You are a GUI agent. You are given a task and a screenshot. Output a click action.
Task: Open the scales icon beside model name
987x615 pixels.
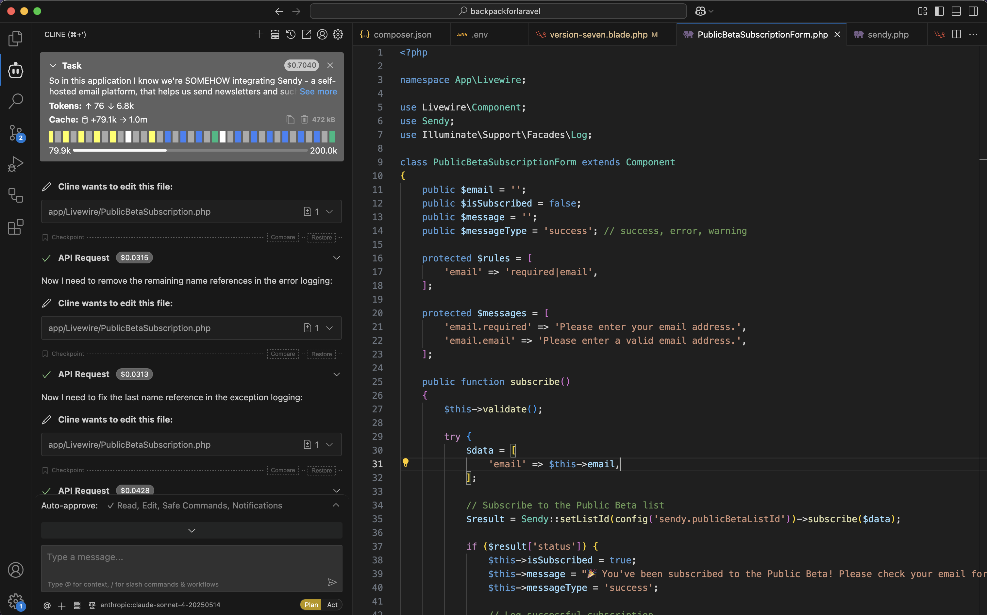pyautogui.click(x=92, y=605)
